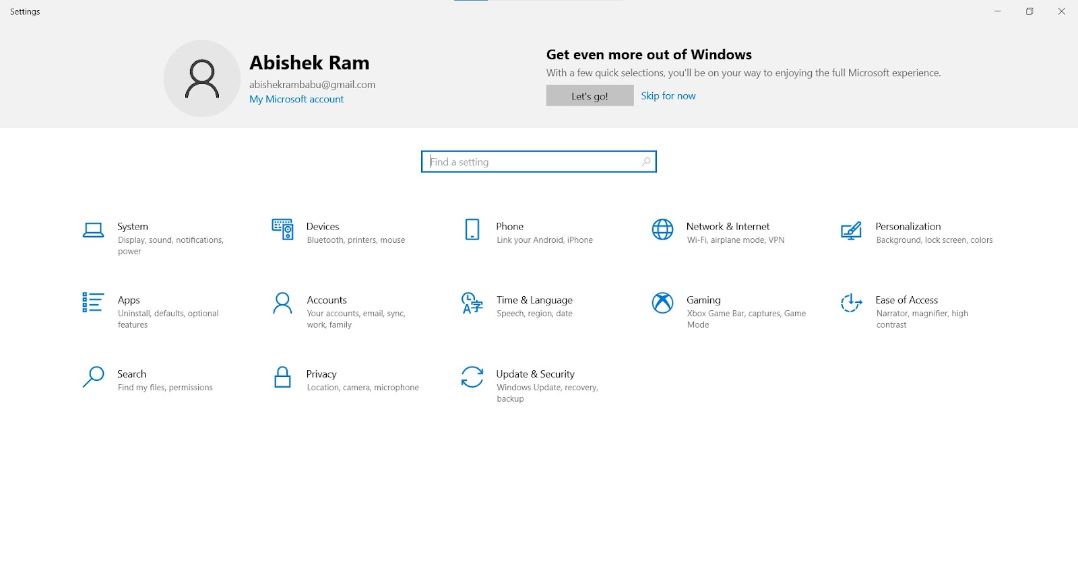Open the Gaming heading
This screenshot has width=1078, height=576.
point(703,300)
